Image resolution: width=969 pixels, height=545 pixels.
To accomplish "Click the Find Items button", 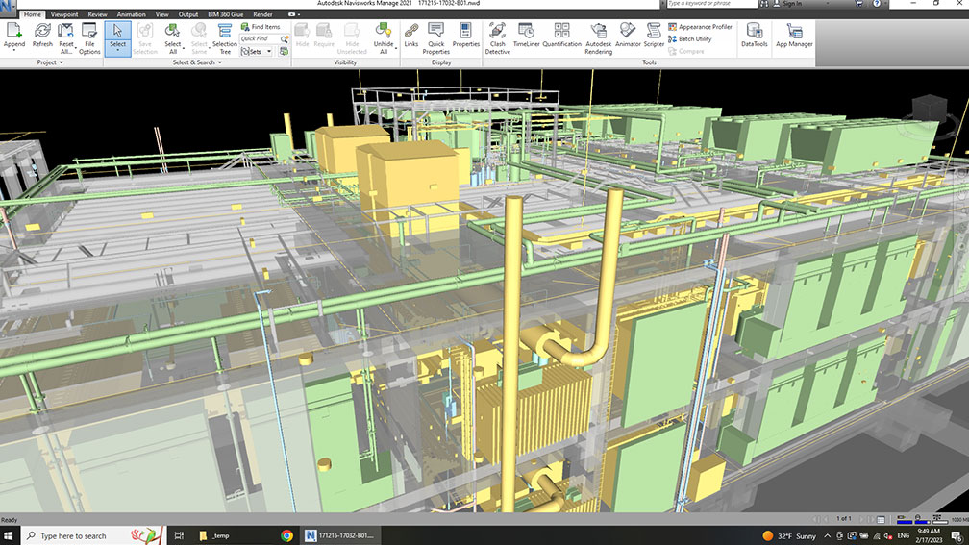I will (261, 27).
